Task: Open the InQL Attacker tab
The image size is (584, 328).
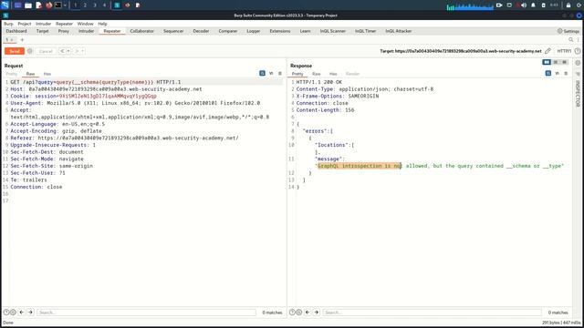Action: click(398, 31)
